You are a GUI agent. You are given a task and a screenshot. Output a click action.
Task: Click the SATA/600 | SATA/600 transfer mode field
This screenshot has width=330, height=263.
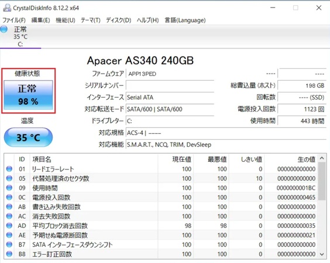[x=170, y=109]
